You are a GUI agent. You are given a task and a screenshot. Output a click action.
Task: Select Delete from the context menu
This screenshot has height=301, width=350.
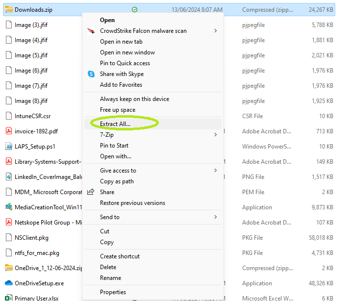pyautogui.click(x=108, y=267)
